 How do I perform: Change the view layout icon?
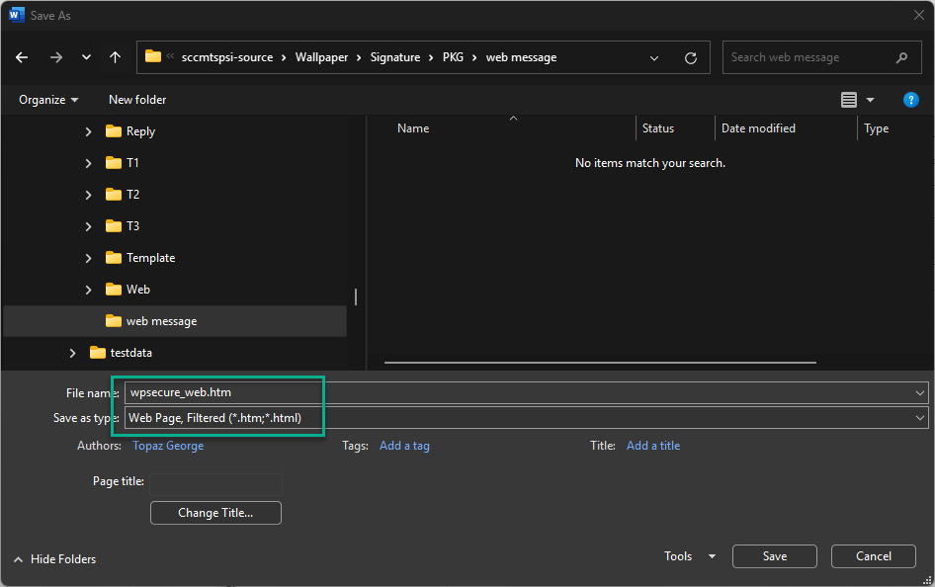(849, 100)
